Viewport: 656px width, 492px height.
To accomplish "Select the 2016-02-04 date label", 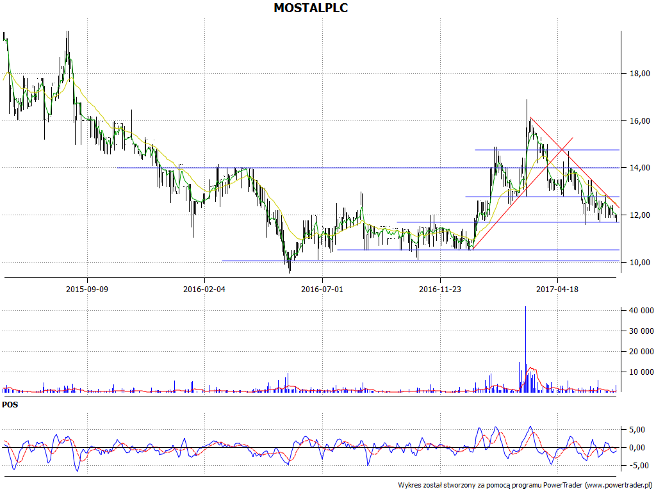I will pyautogui.click(x=204, y=289).
